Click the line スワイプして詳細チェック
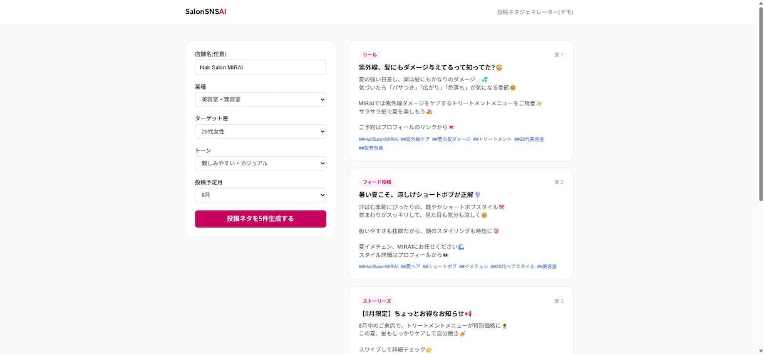Viewport: 764px width, 354px height. tap(395, 350)
